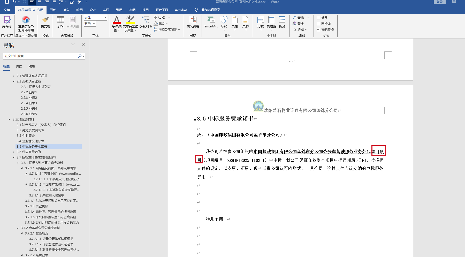Align text right in the quick access toolbar
The width and height of the screenshot is (465, 257).
47,2
